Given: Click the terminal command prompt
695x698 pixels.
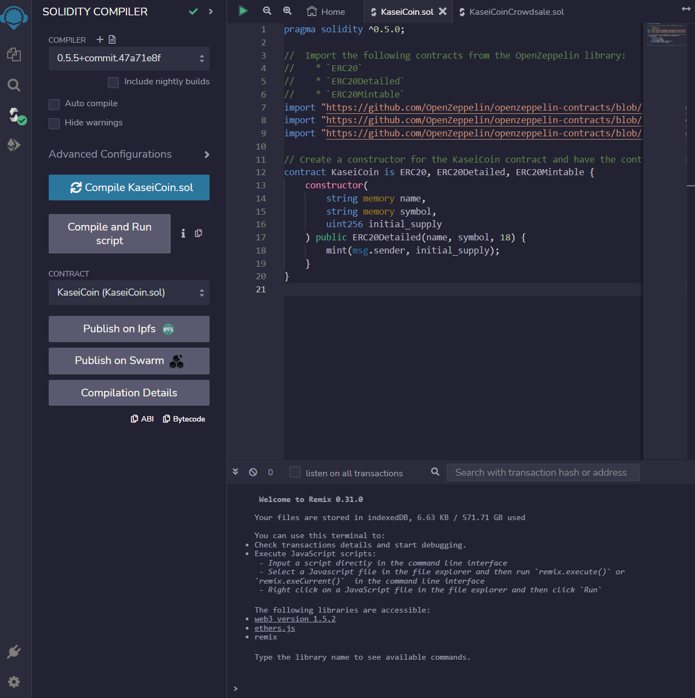Looking at the screenshot, I should 236,689.
